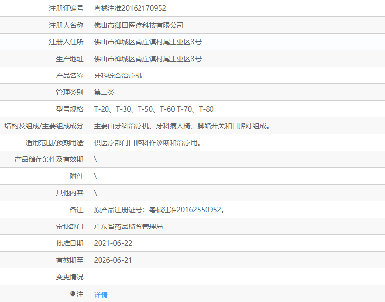Click the 备注 label

coord(76,210)
